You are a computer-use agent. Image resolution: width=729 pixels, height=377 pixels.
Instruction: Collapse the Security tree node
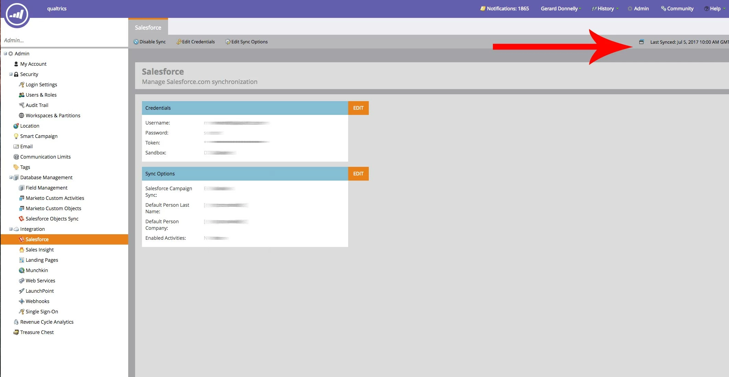pyautogui.click(x=11, y=74)
